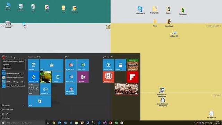Open the TeamViewer desktop shortcut
The image size is (222, 125).
click(140, 10)
